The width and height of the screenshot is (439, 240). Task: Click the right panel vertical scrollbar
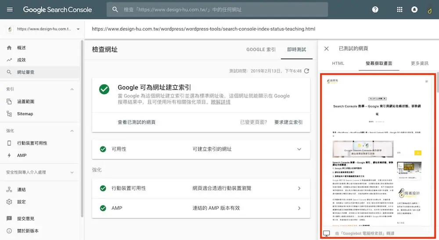point(437,83)
